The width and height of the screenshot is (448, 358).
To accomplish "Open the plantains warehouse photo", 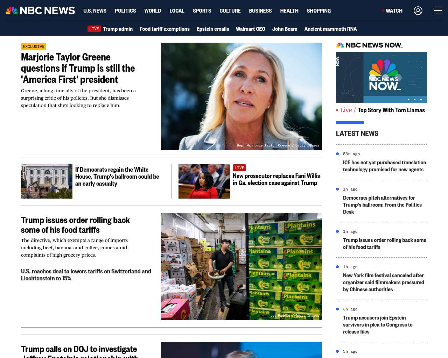I will tap(241, 266).
